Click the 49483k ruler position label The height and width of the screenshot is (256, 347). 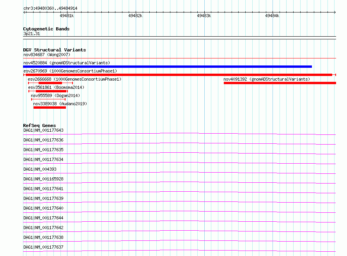(x=204, y=16)
